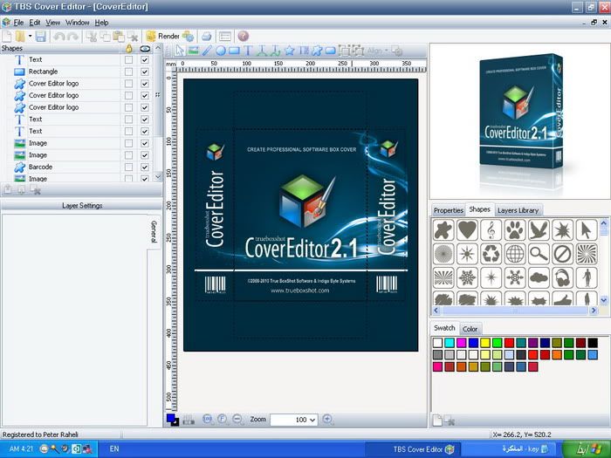Viewport: 611px width, 458px height.
Task: Click the Windows Start button
Action: 587,449
